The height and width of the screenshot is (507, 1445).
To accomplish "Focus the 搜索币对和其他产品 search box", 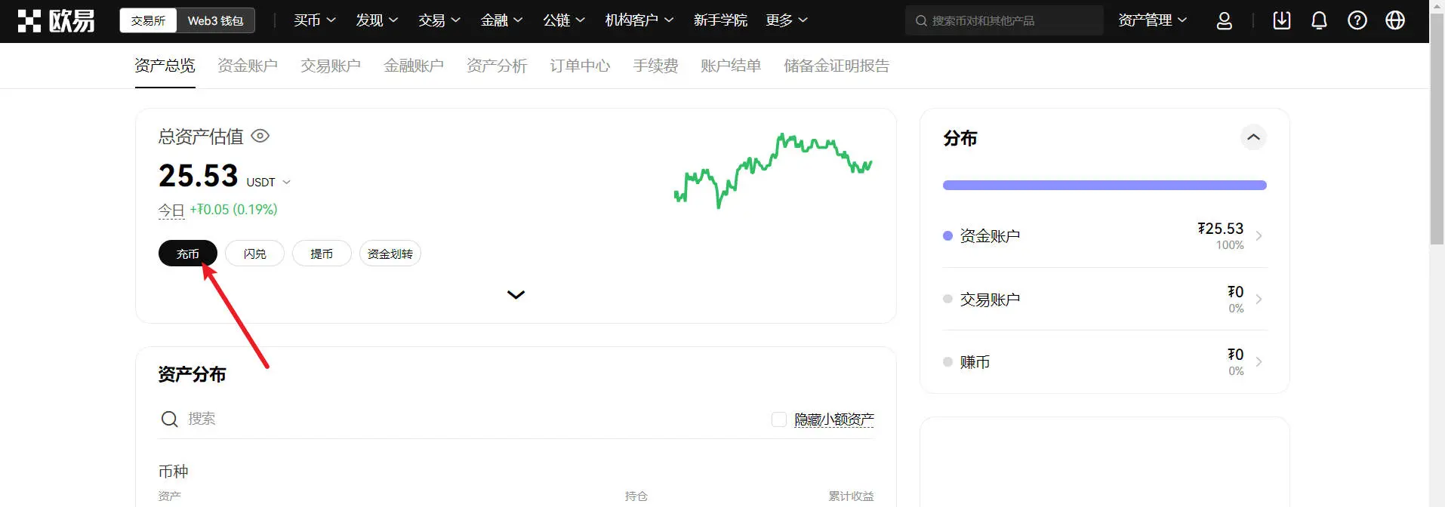I will [1004, 20].
